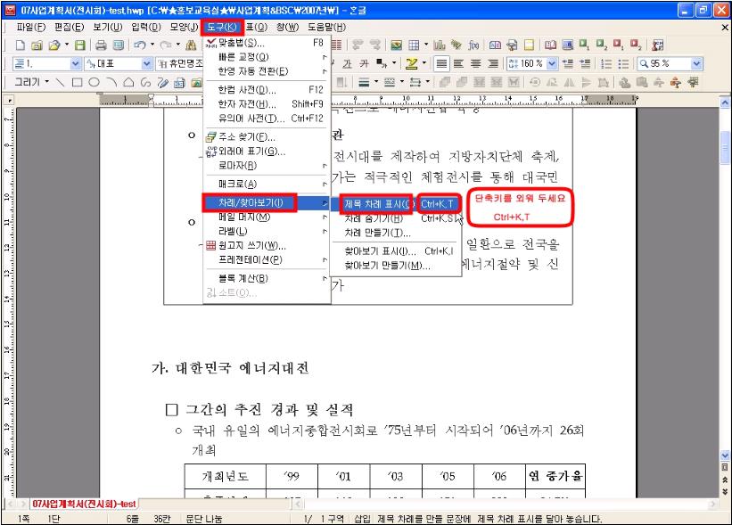Click the formula f(x) icon

point(473,45)
